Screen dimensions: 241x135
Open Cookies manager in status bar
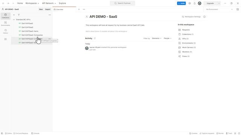(193, 133)
